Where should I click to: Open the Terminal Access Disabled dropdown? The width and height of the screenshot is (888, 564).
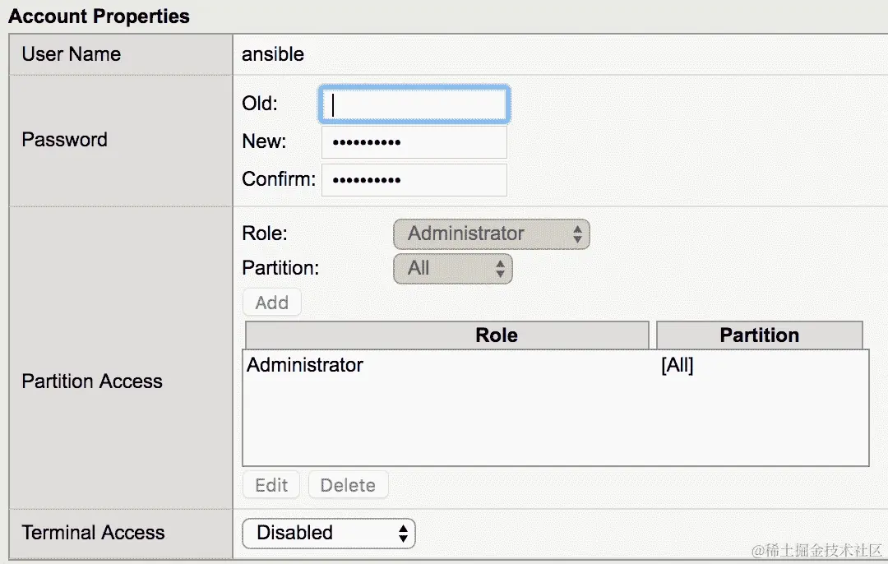coord(328,534)
